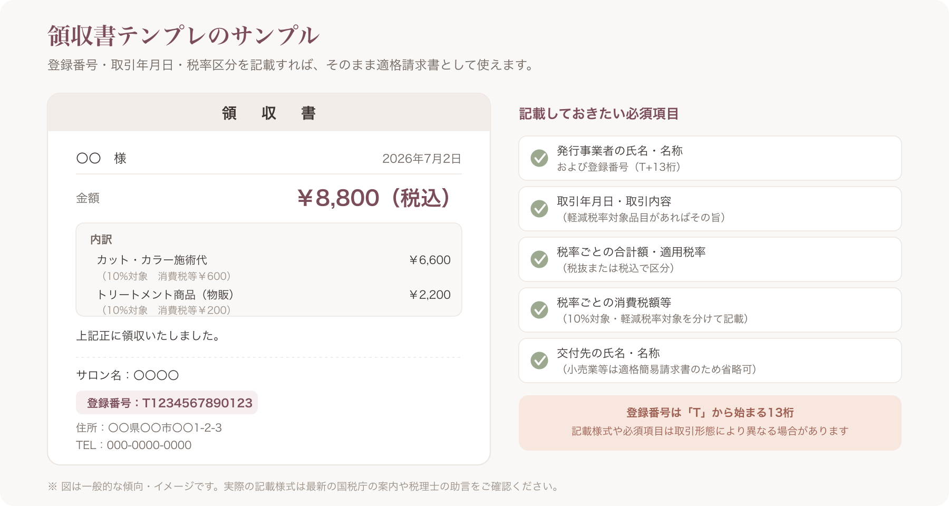The height and width of the screenshot is (506, 949).
Task: Click the サロン名：〇〇〇〇 field
Action: (x=128, y=375)
